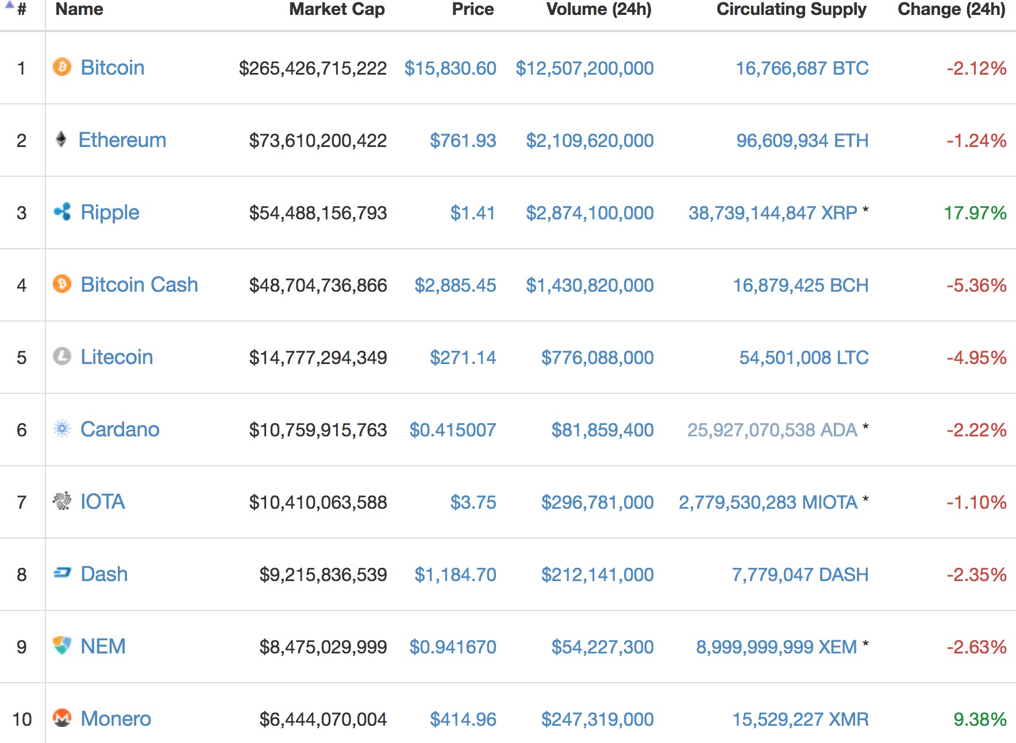Click the Litecoin logo icon
Screen dimensions: 1016x743
click(x=62, y=357)
